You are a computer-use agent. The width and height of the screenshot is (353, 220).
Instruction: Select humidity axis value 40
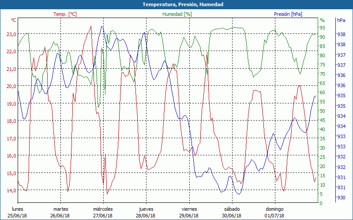click(323, 129)
